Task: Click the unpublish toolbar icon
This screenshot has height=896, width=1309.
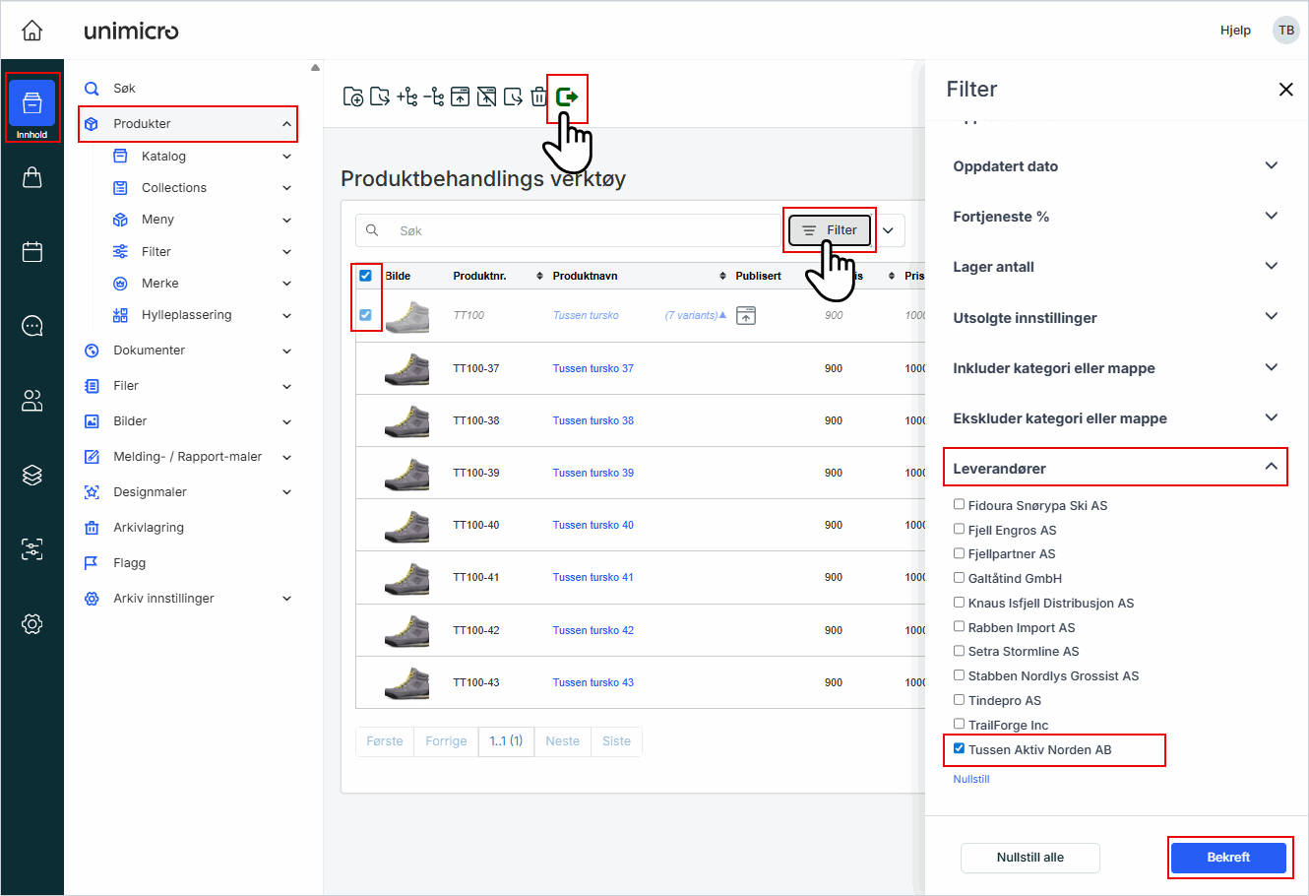Action: click(x=487, y=96)
